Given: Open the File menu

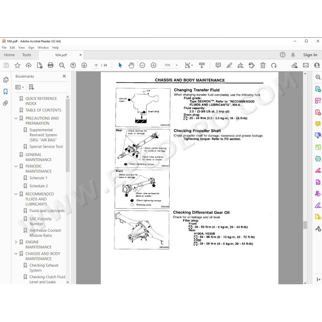Looking at the screenshot, I should pyautogui.click(x=4, y=48).
